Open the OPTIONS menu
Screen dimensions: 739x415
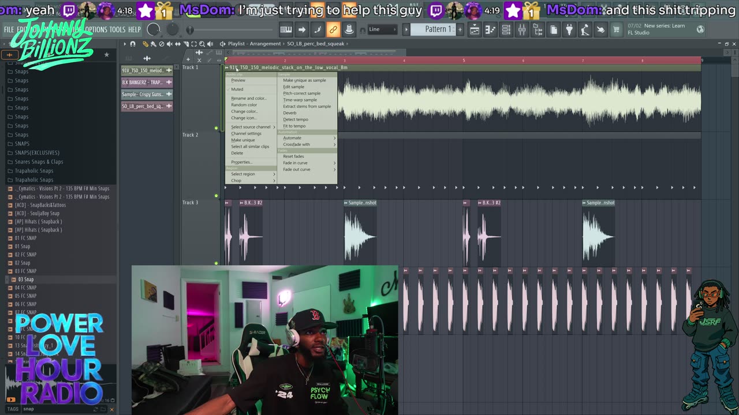coord(96,29)
